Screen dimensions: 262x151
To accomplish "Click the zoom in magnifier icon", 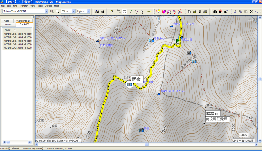I will click(52, 11).
